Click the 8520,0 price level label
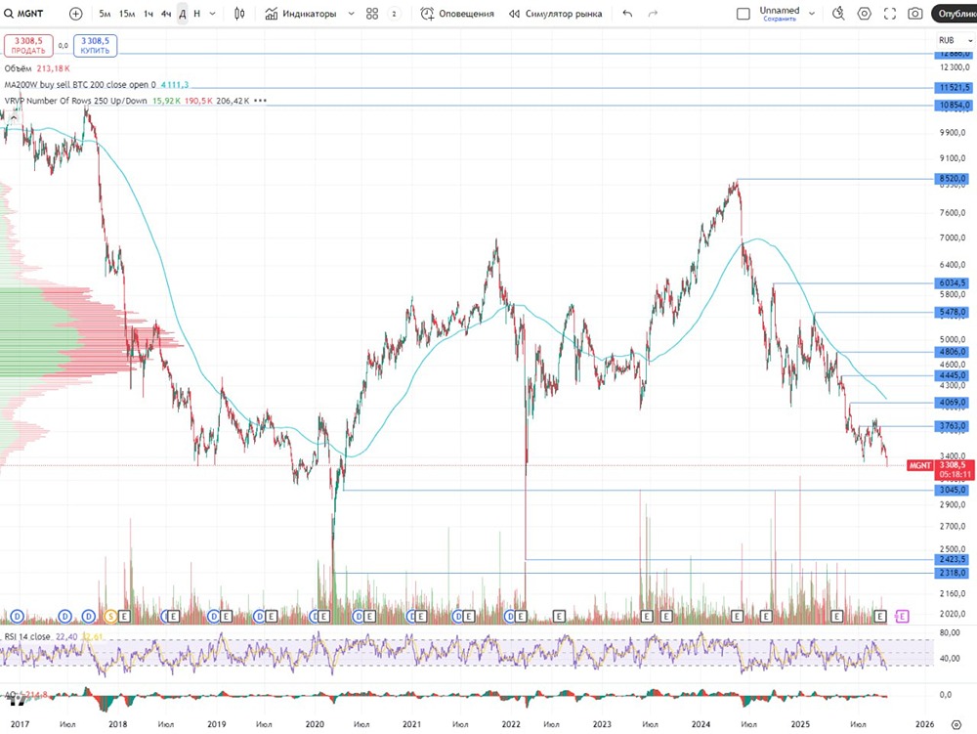The height and width of the screenshot is (734, 977). coord(953,178)
